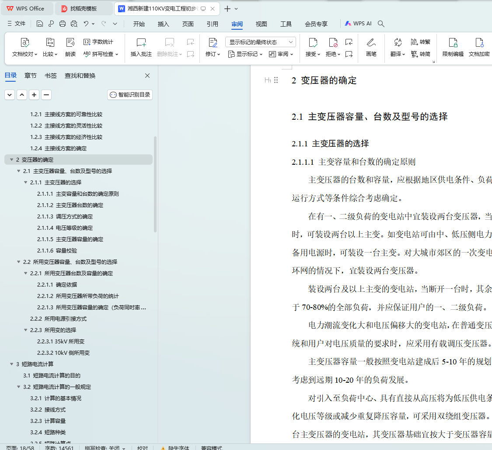Click the 缺失字体 warning in status bar
This screenshot has width=492, height=450.
coord(175,448)
